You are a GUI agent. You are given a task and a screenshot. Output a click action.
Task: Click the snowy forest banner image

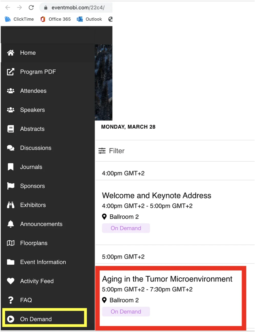point(103,82)
